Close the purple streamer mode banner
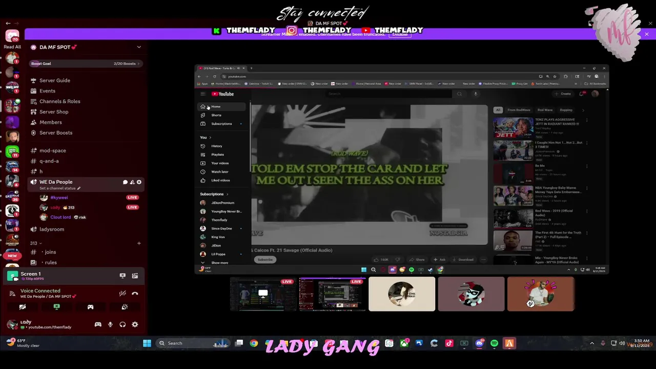This screenshot has width=656, height=369. tap(647, 34)
